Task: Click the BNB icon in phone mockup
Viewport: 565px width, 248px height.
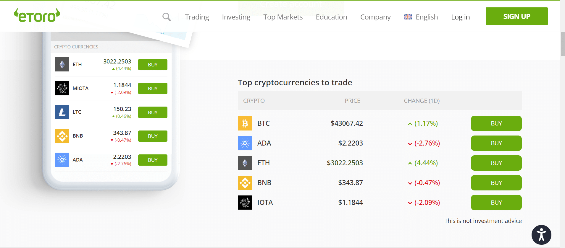Action: pos(62,136)
